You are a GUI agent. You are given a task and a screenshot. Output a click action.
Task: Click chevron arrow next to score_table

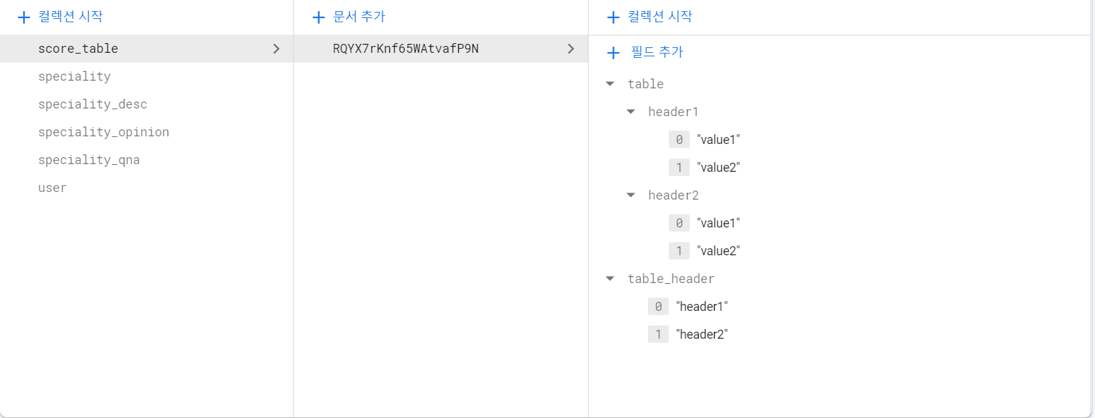tap(276, 49)
